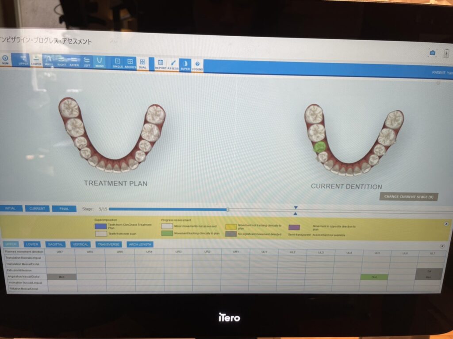Click the Treatment Plan arch model
The height and width of the screenshot is (339, 453).
(x=112, y=135)
